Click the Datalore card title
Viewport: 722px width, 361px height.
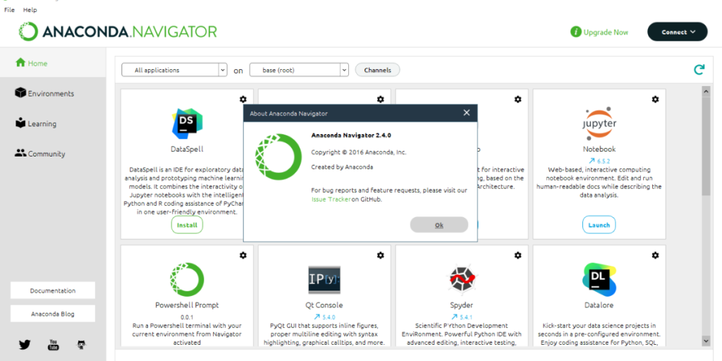599,305
